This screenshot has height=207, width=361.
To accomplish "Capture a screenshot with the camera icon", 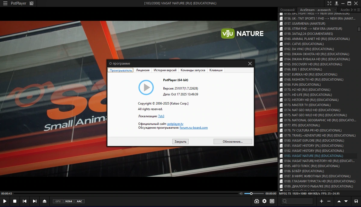I will tap(257, 201).
